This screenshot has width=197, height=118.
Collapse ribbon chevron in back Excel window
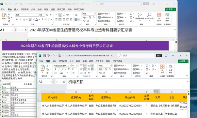pyautogui.click(x=174, y=24)
